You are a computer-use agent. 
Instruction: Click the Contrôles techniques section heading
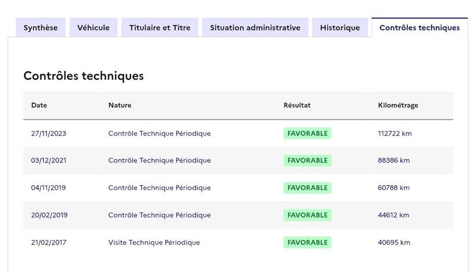(83, 76)
